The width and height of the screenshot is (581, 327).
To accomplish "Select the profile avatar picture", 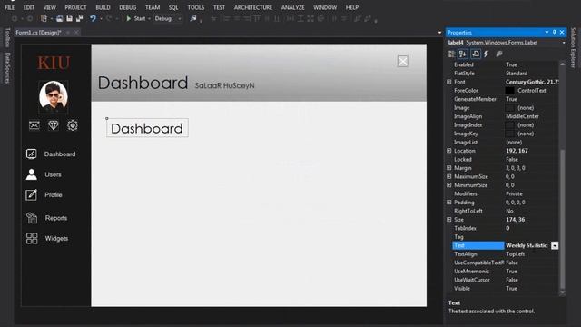I will 54,97.
